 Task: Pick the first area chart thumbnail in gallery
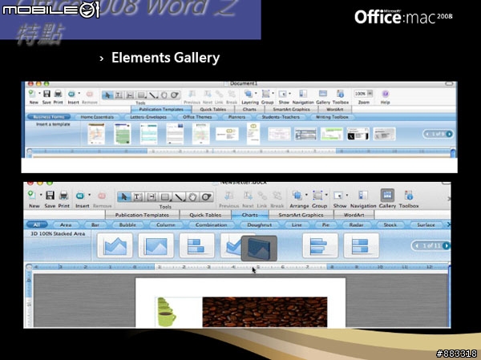[x=115, y=245]
